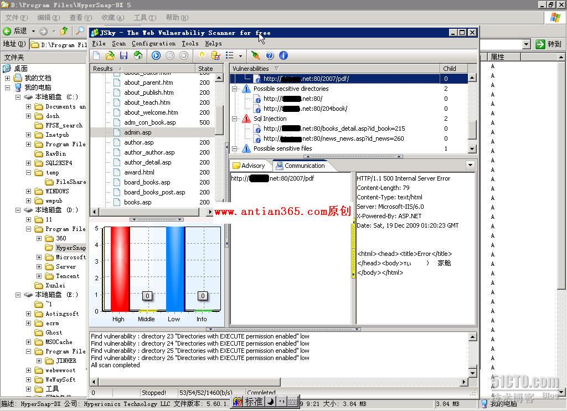Collapse the Sql Injection node
This screenshot has width=567, height=411.
(x=235, y=119)
